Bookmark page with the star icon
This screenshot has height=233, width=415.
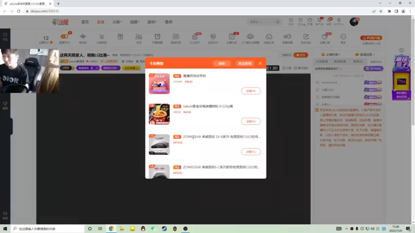(x=381, y=11)
